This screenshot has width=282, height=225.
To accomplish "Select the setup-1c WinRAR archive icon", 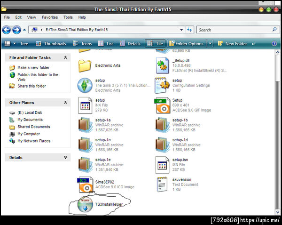I will 85,145.
